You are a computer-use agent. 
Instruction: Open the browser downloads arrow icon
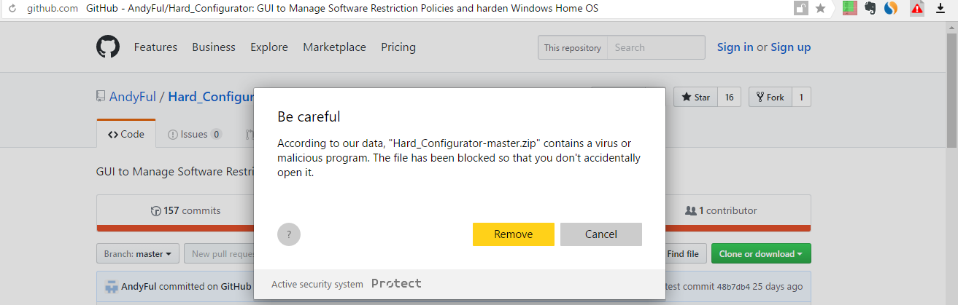tap(940, 9)
